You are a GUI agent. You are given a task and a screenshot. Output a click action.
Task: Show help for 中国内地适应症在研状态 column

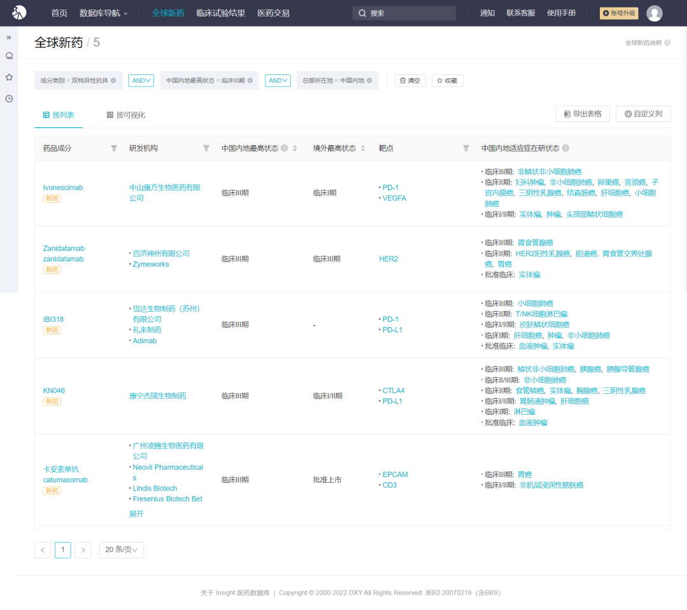click(566, 148)
